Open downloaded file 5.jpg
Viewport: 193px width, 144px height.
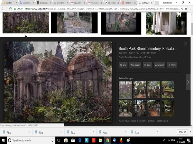point(73,132)
